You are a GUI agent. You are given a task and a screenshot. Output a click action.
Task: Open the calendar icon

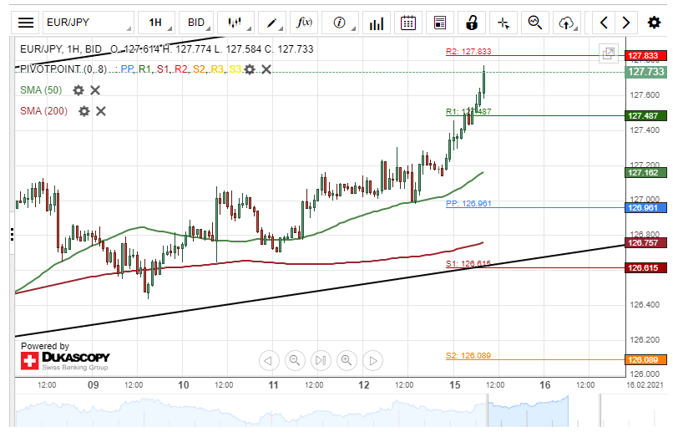(408, 23)
